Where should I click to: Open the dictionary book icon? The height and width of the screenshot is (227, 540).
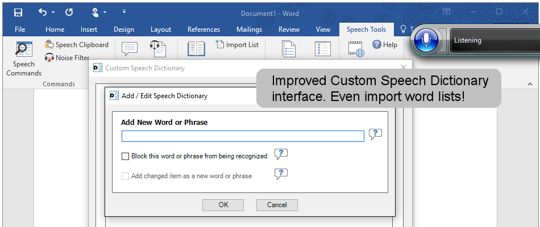pyautogui.click(x=196, y=48)
